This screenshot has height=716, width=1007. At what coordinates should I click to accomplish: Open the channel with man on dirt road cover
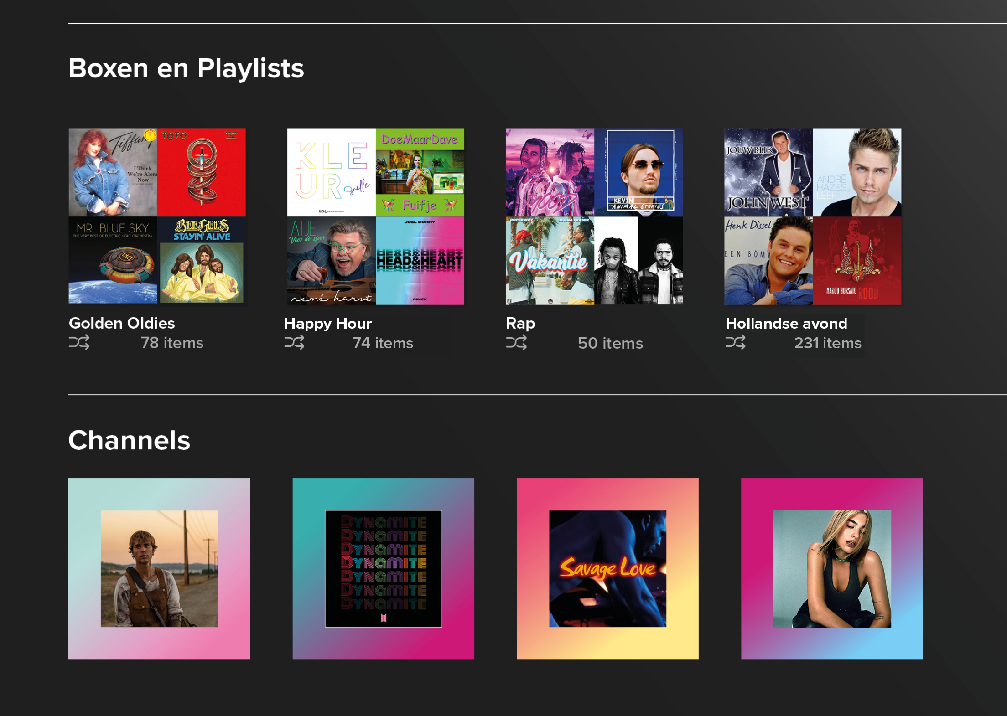pos(159,568)
